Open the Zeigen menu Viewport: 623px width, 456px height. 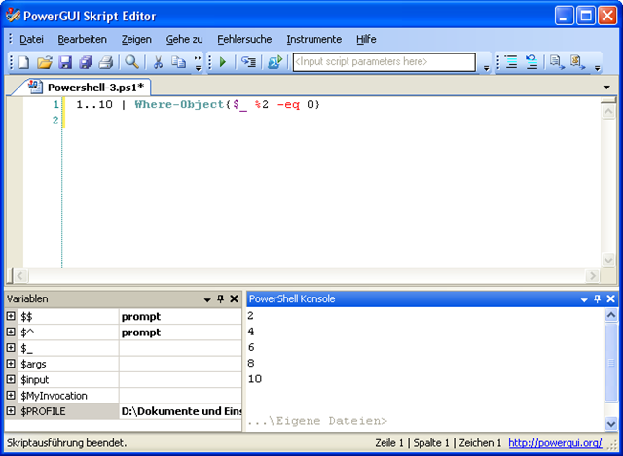[136, 39]
